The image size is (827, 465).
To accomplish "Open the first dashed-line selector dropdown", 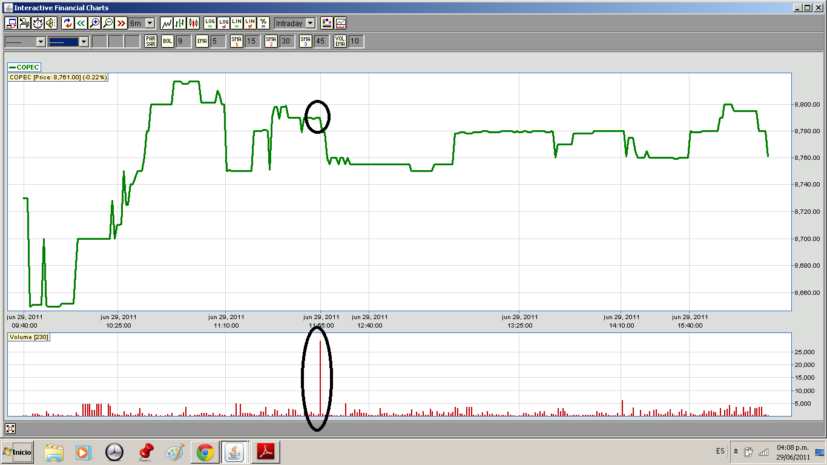I will pyautogui.click(x=25, y=41).
